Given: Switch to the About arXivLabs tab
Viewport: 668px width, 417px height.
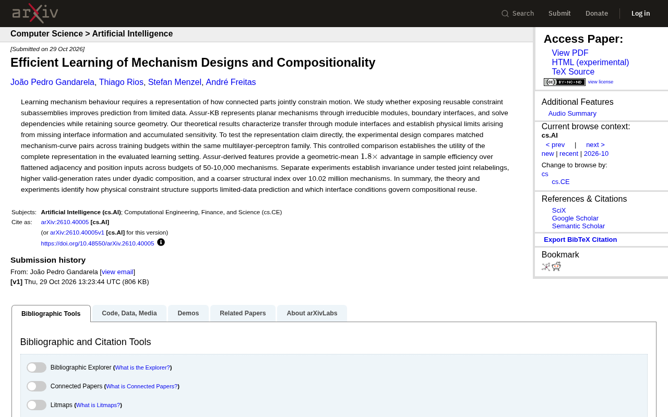Looking at the screenshot, I should pyautogui.click(x=312, y=313).
